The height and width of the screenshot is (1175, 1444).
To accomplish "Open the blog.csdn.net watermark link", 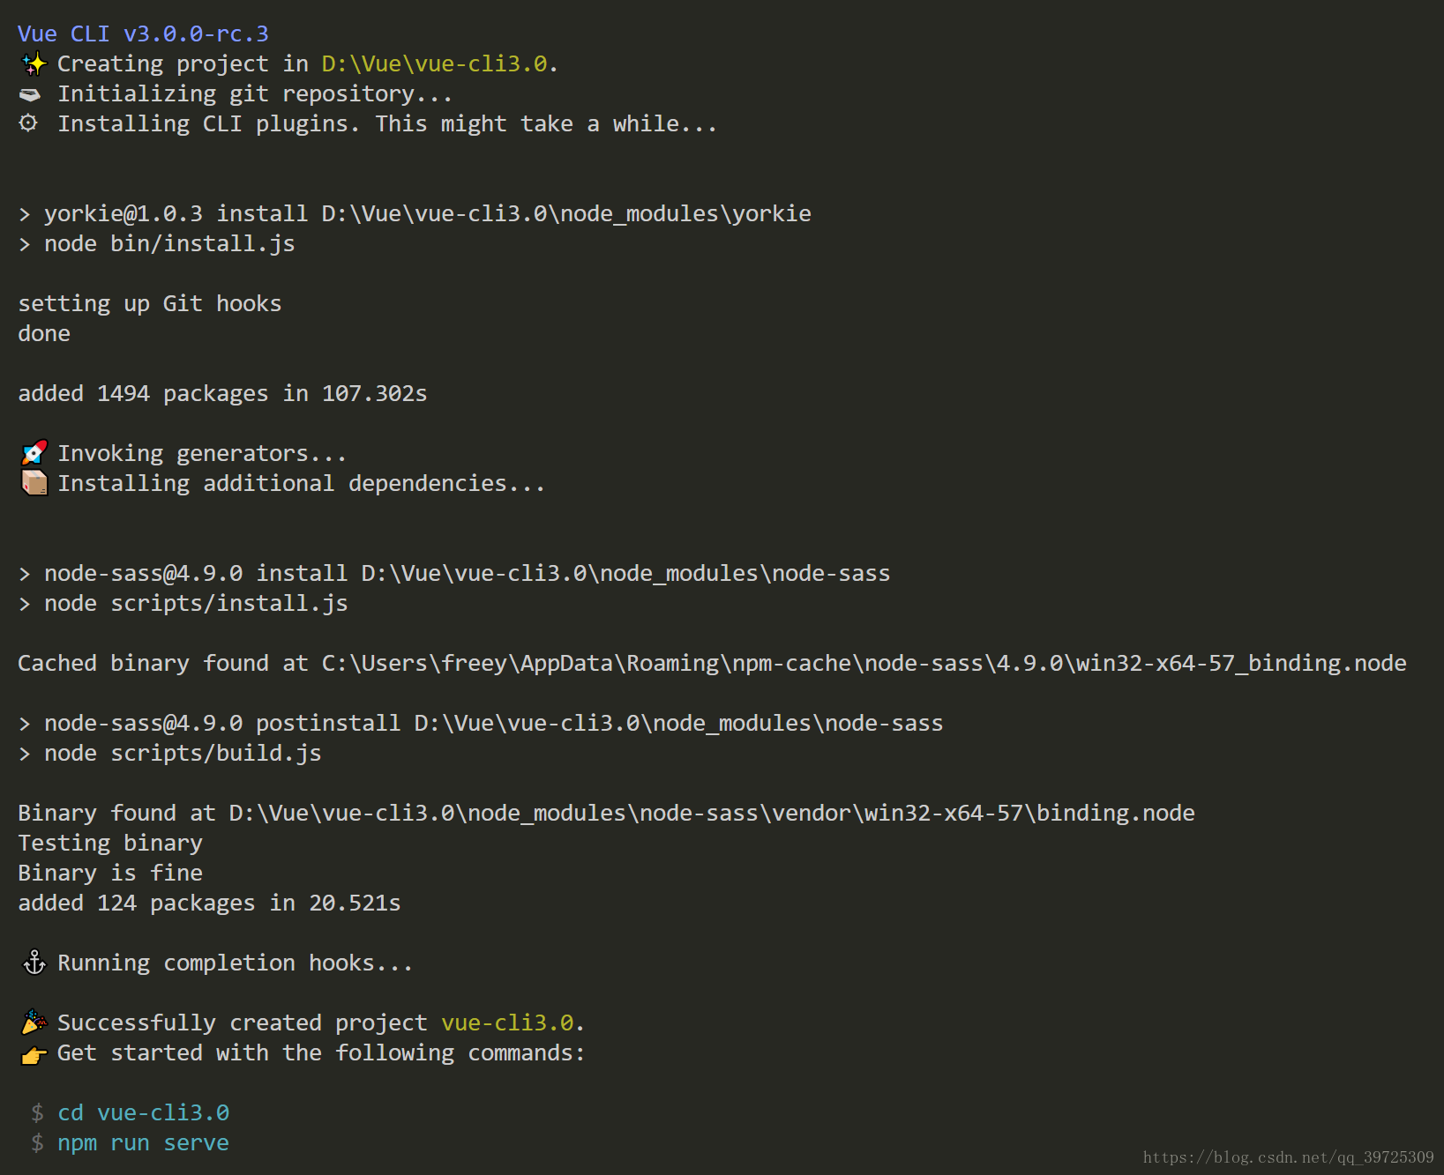I will [x=1288, y=1157].
